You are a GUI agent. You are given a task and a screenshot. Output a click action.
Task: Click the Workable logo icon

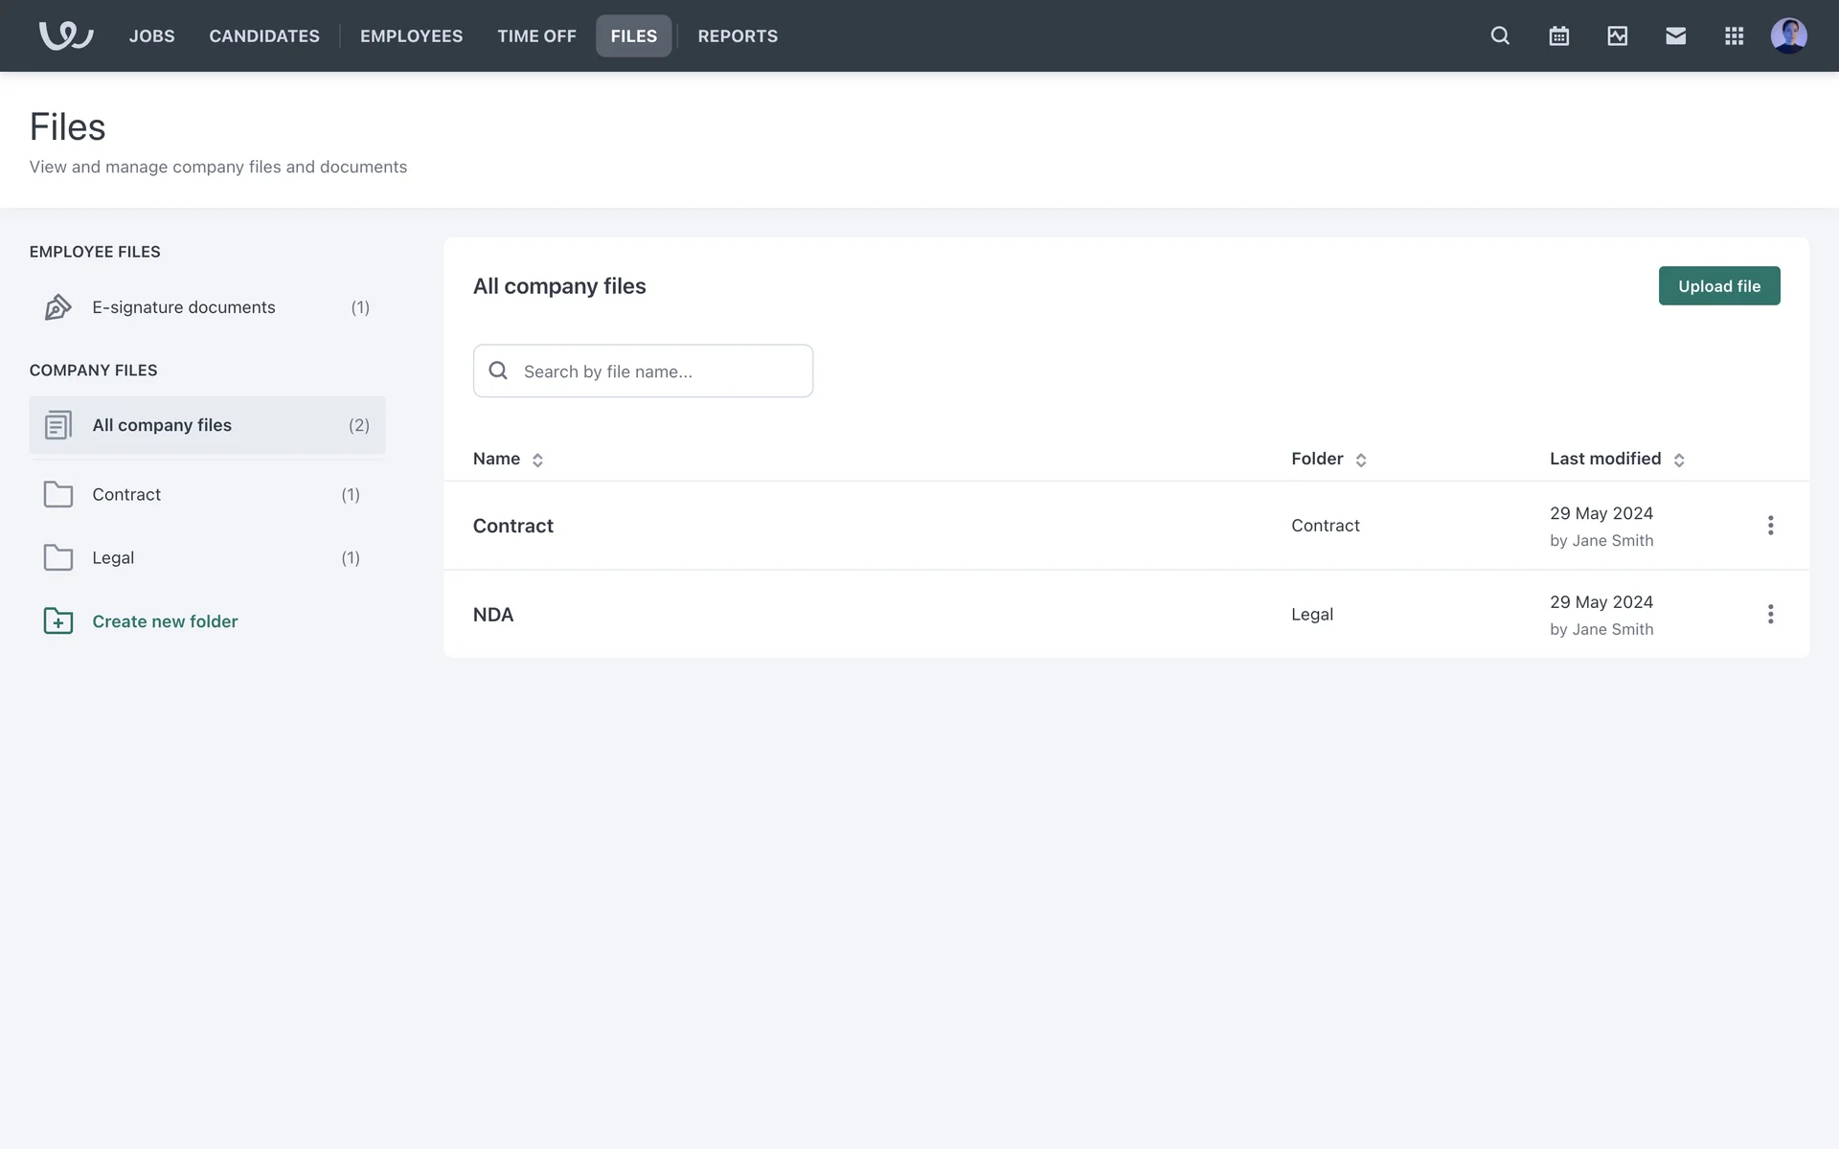(65, 35)
